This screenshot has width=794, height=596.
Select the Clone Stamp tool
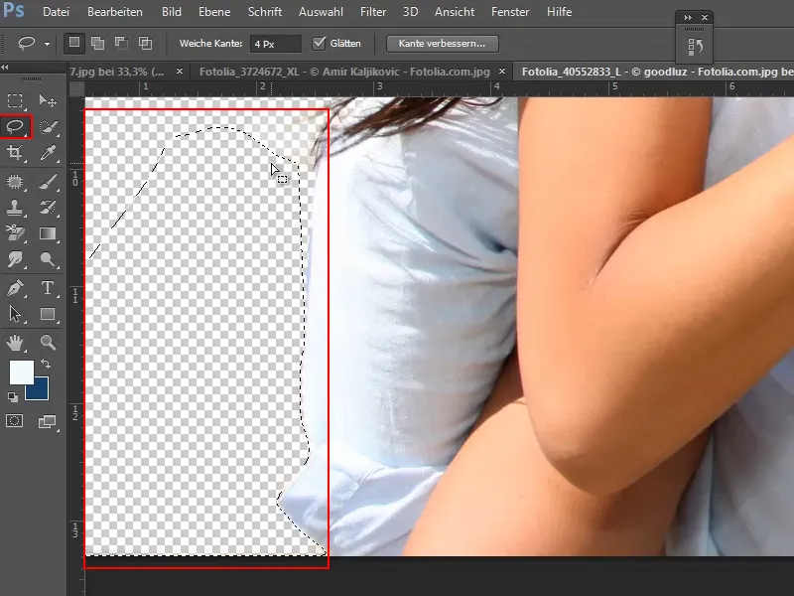15,208
